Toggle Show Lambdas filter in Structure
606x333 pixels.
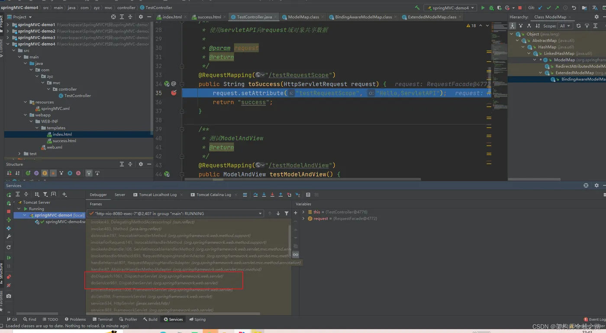click(78, 173)
